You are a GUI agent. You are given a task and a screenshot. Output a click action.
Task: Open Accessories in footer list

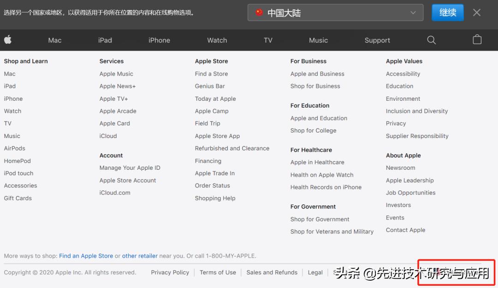point(20,186)
